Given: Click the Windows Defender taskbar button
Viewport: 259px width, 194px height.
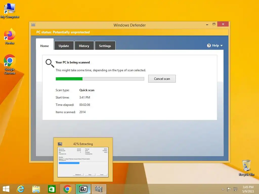Looking at the screenshot, I should pyautogui.click(x=99, y=189).
